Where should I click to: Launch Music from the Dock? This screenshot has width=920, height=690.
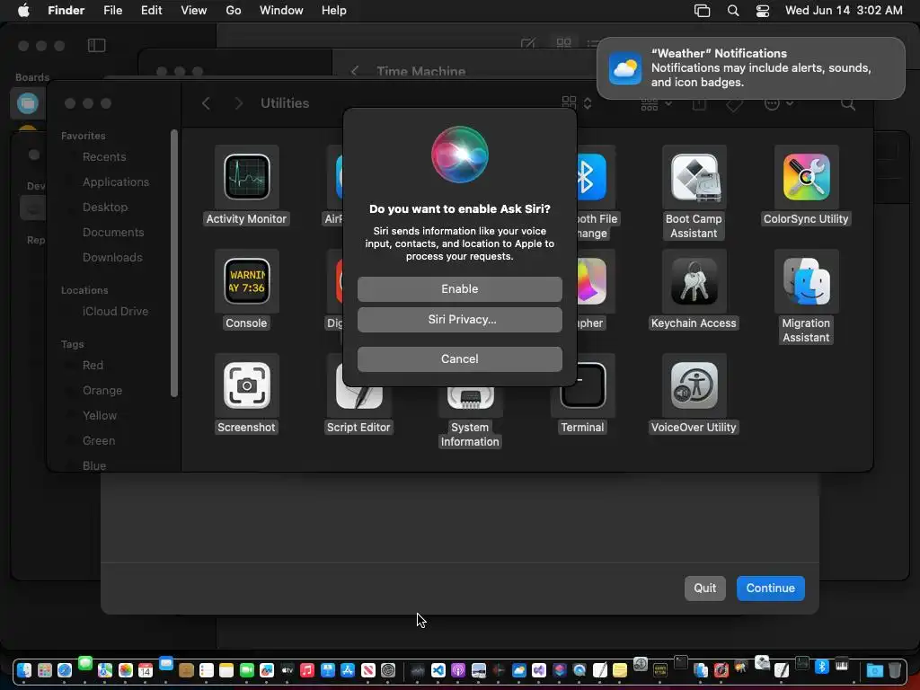(307, 670)
